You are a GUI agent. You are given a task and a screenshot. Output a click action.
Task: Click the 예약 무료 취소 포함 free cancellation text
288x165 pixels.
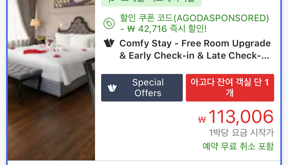coord(238,146)
